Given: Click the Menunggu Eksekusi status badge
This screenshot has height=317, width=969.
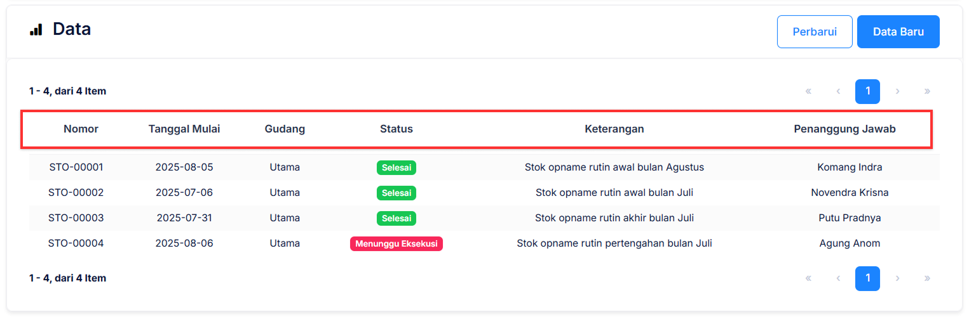Looking at the screenshot, I should tap(396, 244).
